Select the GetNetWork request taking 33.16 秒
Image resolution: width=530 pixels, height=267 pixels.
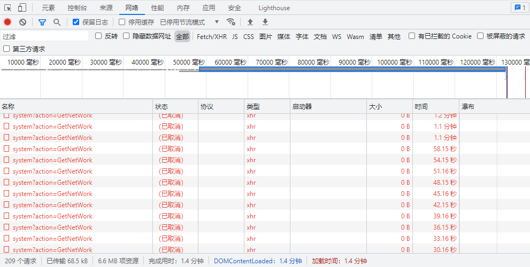point(52,238)
